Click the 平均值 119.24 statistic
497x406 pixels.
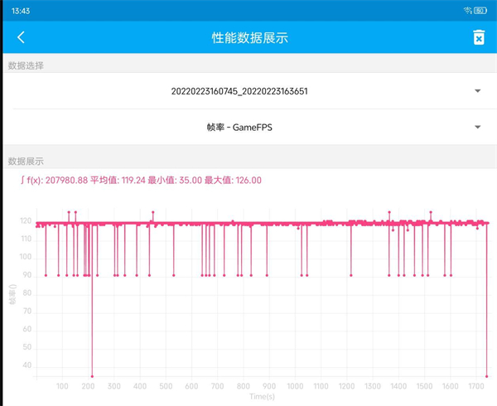(x=123, y=180)
